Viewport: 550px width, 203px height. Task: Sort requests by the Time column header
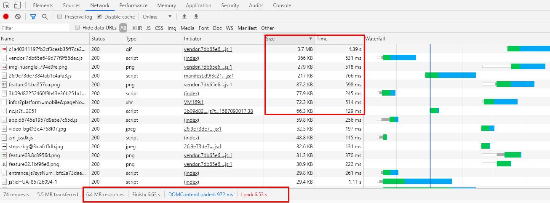pos(322,39)
